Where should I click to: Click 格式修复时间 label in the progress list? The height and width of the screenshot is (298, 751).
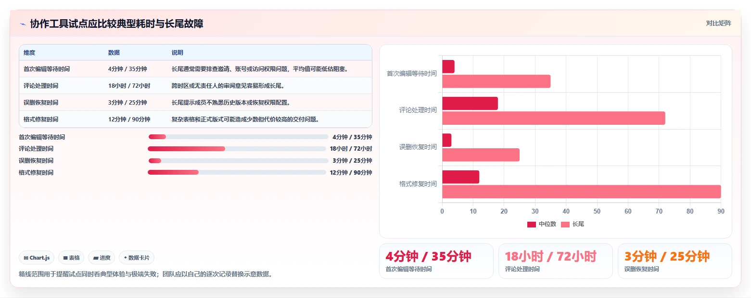[x=36, y=173]
